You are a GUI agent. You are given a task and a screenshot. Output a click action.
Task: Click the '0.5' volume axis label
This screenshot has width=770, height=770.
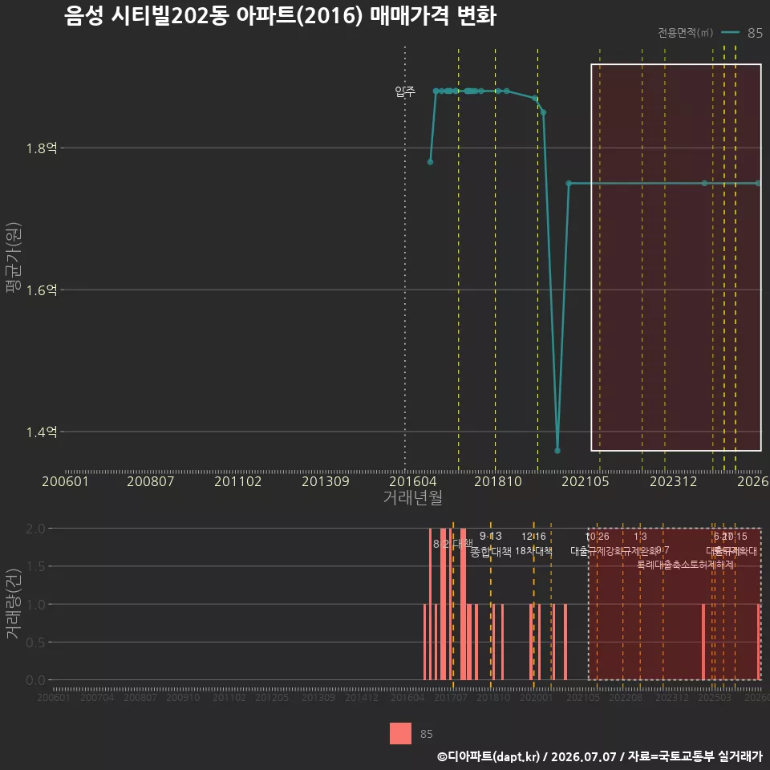[35, 642]
